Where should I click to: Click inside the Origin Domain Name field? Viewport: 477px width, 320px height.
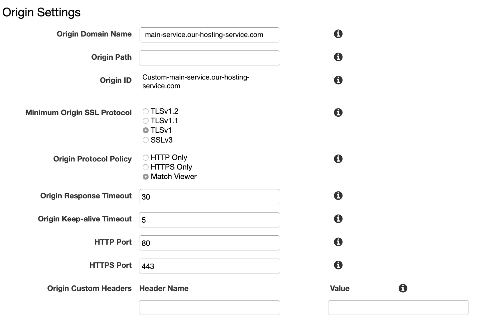coord(209,35)
